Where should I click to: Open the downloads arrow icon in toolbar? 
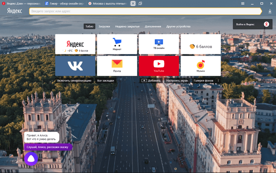coord(270,11)
